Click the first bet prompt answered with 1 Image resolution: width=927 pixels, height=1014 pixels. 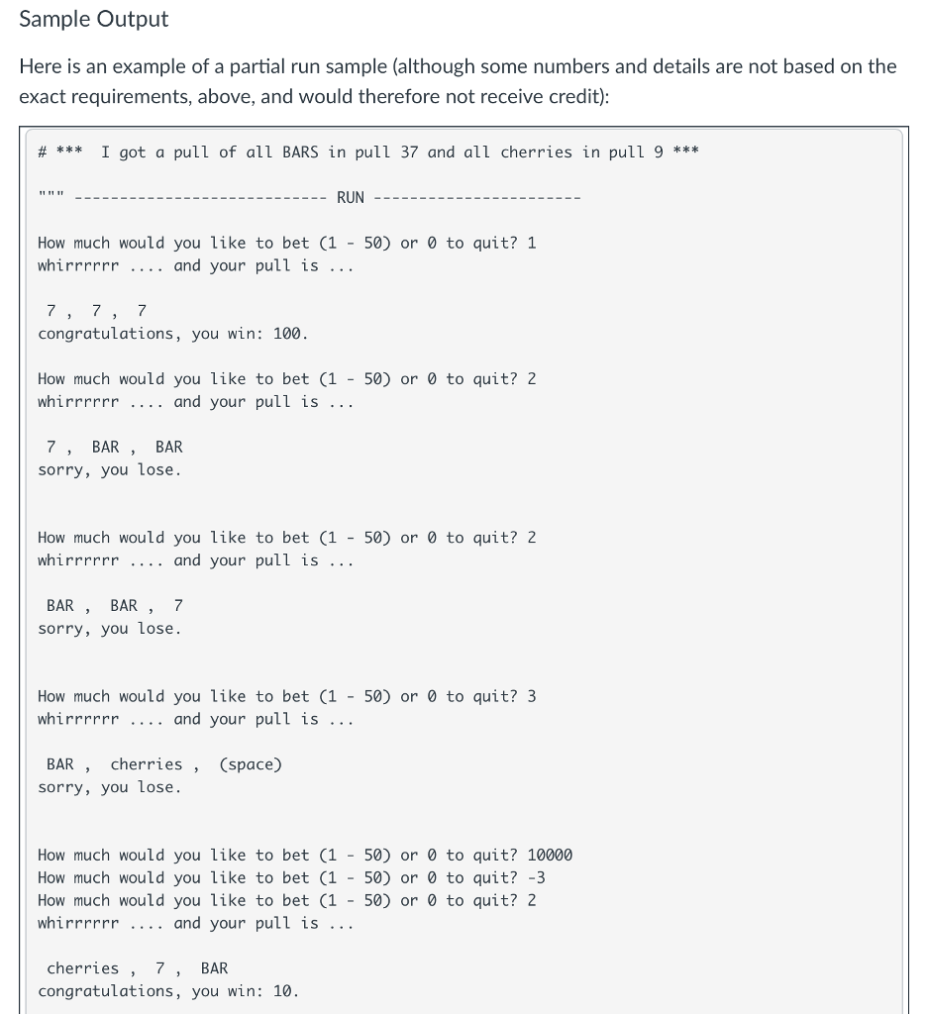point(286,243)
